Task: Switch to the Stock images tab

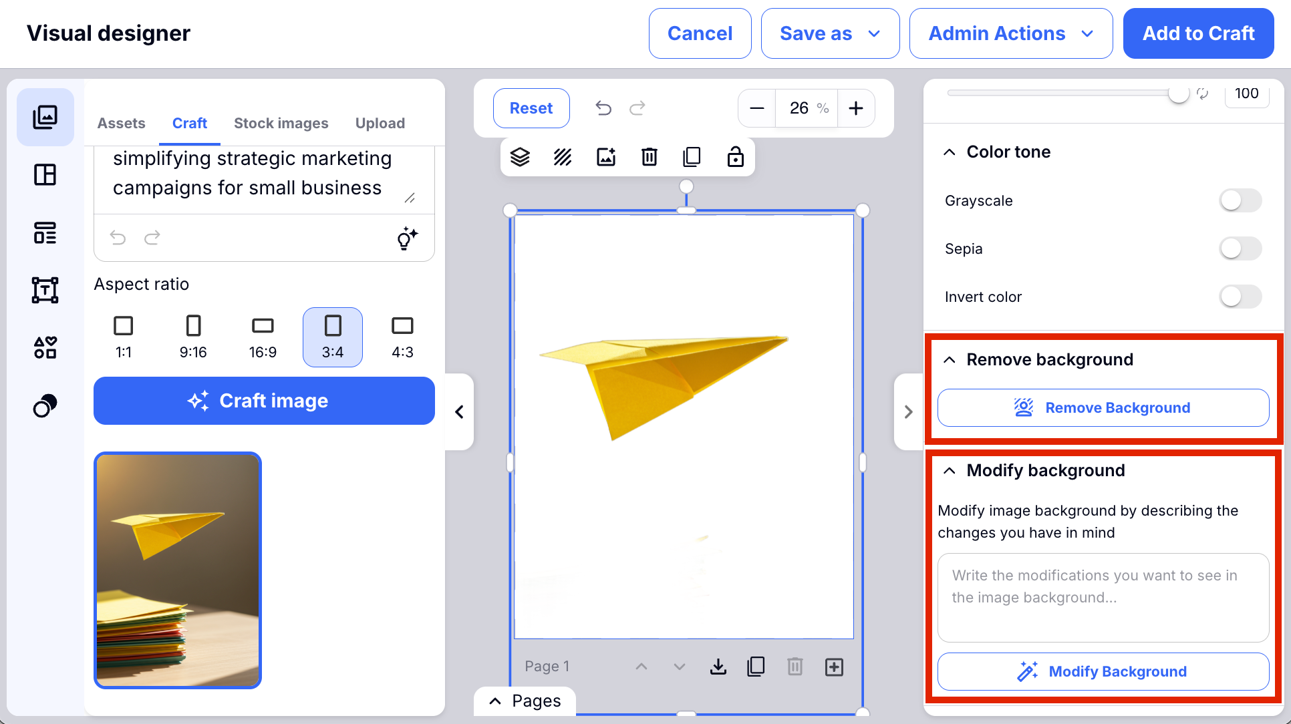Action: [x=281, y=124]
